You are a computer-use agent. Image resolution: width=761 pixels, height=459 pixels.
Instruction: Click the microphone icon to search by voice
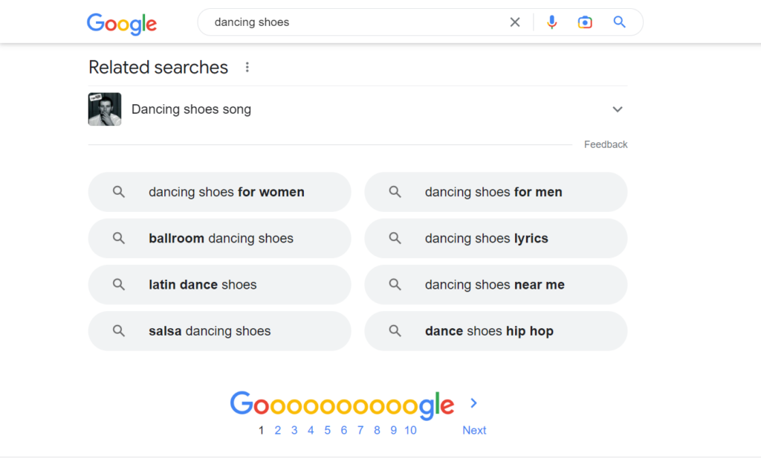coord(551,22)
